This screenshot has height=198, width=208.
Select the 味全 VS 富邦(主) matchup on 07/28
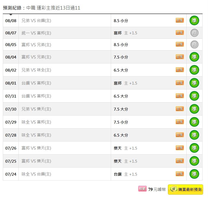[x=36, y=135]
